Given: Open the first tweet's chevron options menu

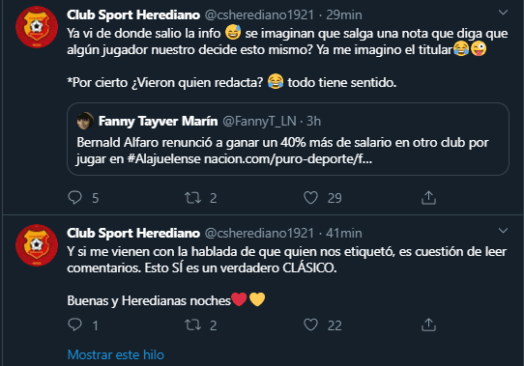Looking at the screenshot, I should coord(503,13).
